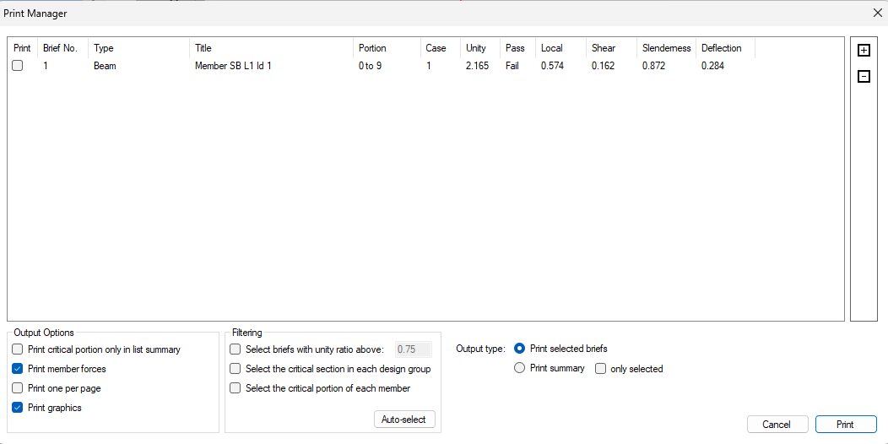
Task: Click the minus icon to deselect all briefs
Action: point(864,77)
